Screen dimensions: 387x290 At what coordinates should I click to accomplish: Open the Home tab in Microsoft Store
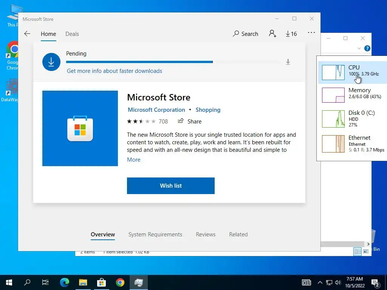48,34
